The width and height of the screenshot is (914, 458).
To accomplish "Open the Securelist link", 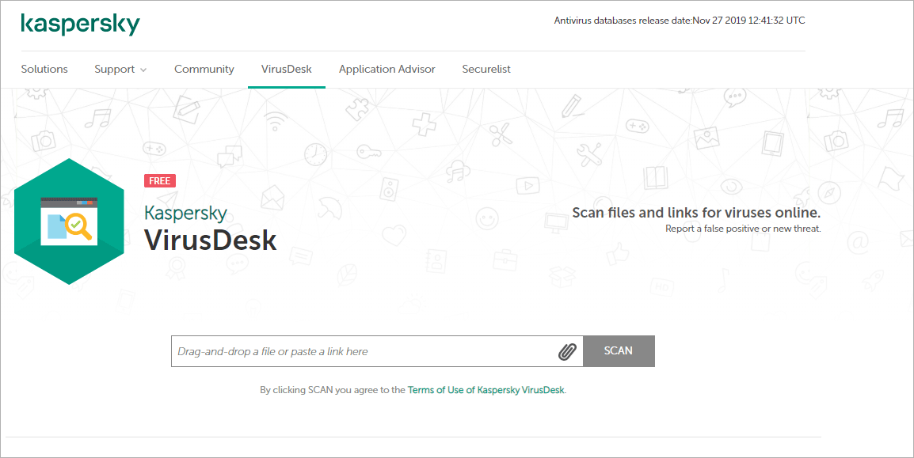I will click(486, 69).
